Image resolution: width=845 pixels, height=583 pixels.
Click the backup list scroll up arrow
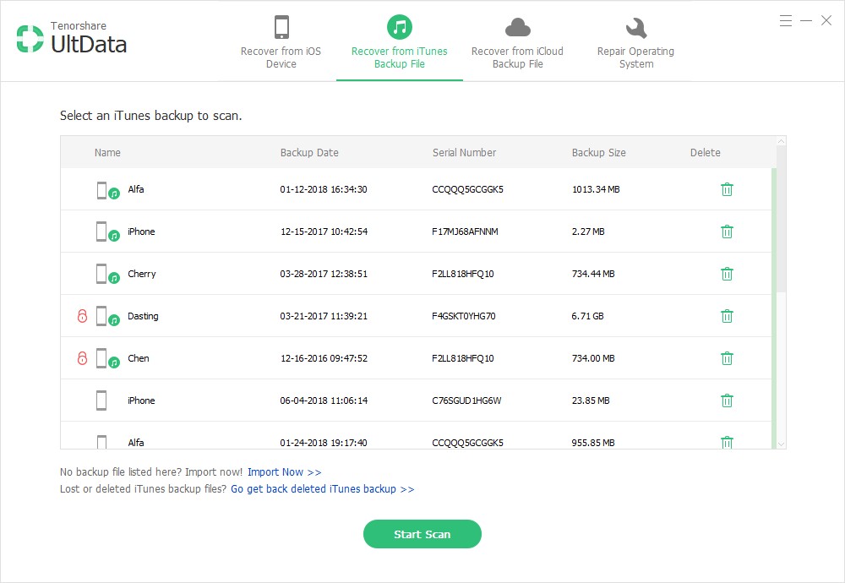click(781, 141)
